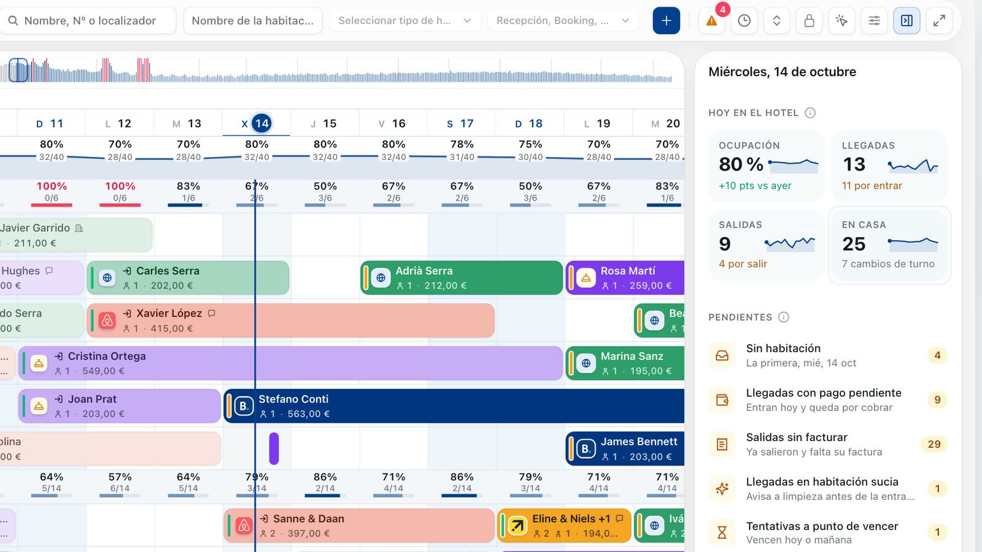This screenshot has width=982, height=552.
Task: Toggle the lock icon in toolbar
Action: tap(809, 21)
